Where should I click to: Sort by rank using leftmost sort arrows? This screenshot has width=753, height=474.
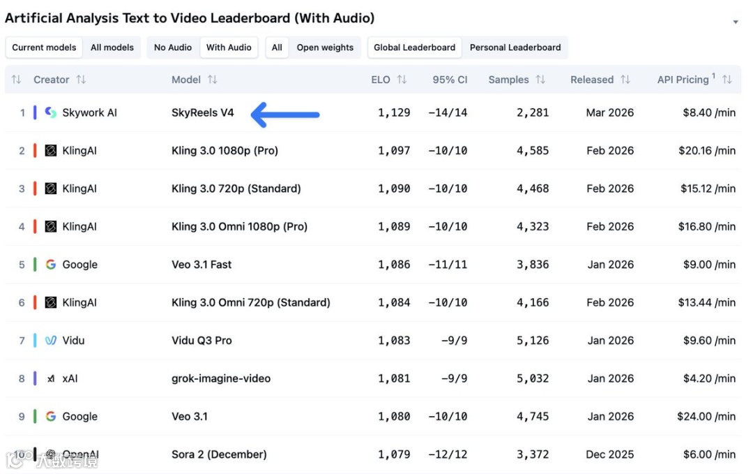(x=16, y=80)
